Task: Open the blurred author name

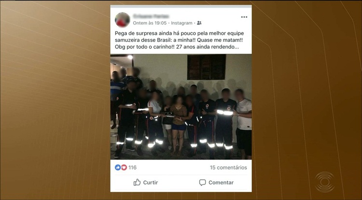Action: (x=151, y=16)
